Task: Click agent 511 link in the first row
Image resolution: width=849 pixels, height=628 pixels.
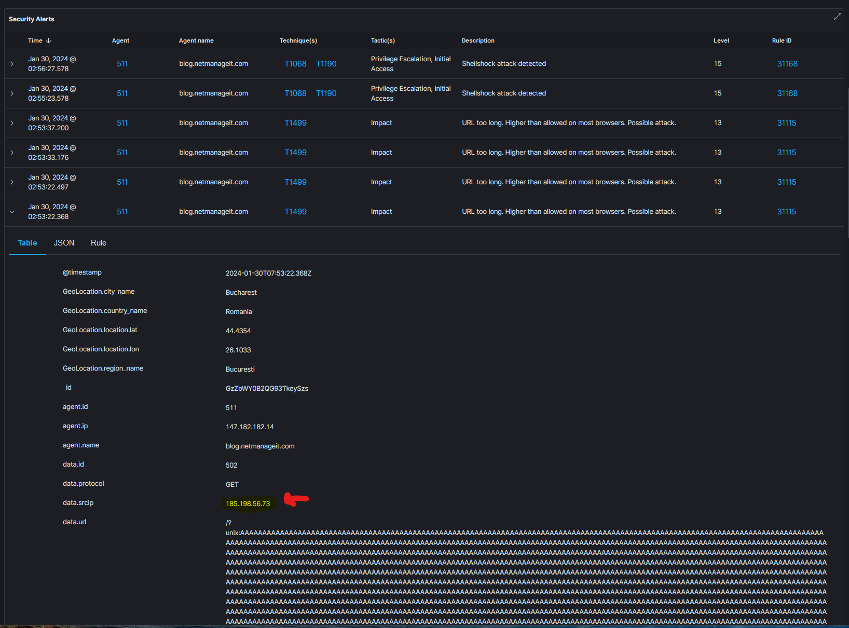Action: pyautogui.click(x=122, y=64)
